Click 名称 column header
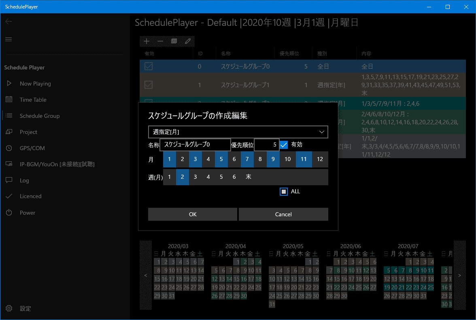The width and height of the screenshot is (476, 320). pyautogui.click(x=226, y=54)
